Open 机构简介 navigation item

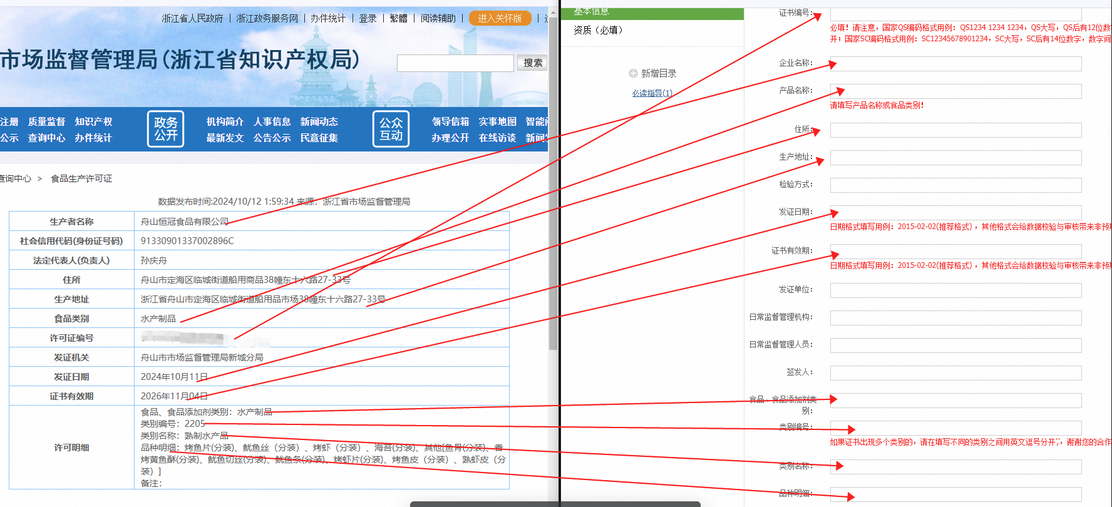click(225, 121)
